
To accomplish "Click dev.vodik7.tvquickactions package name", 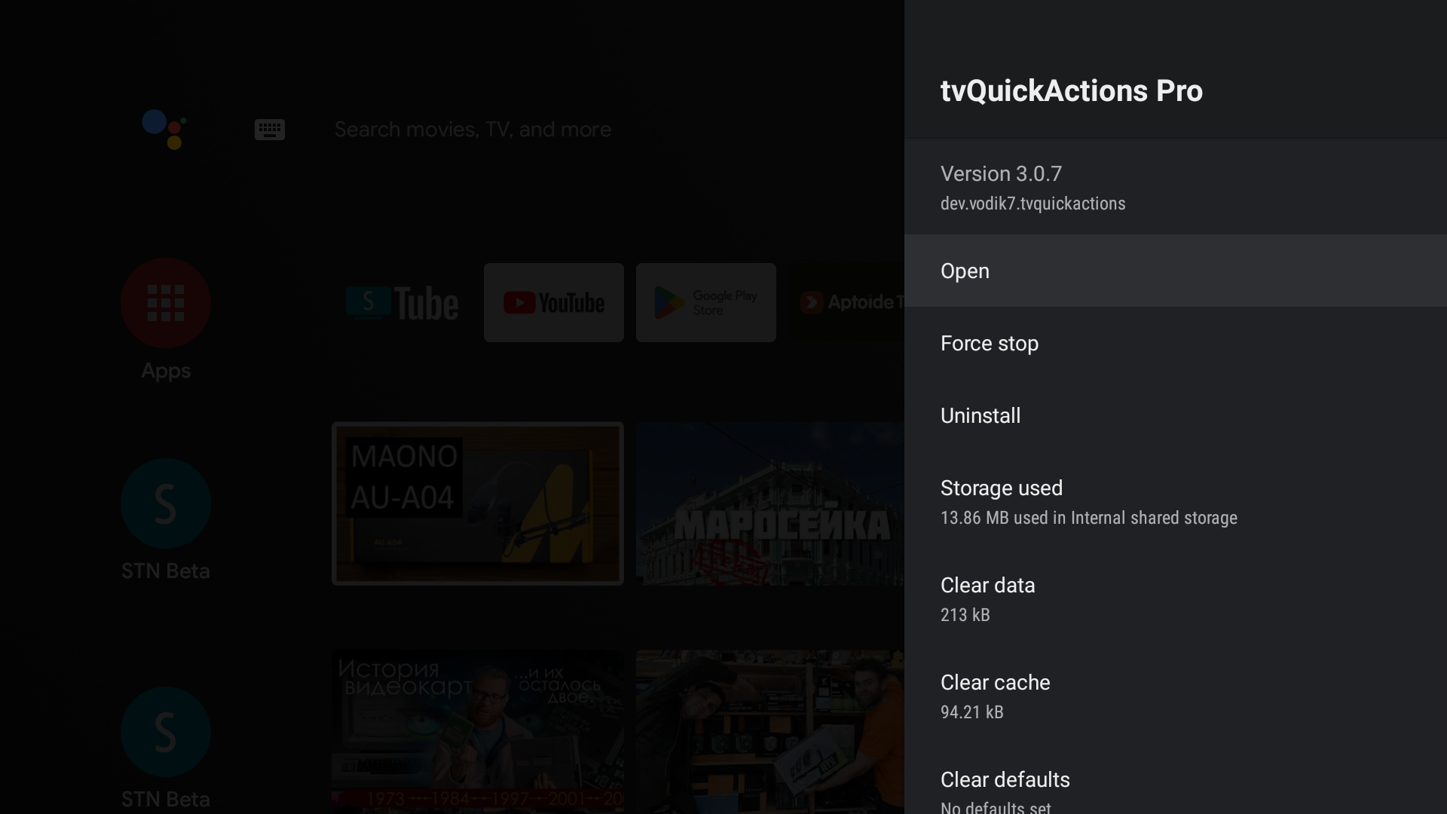I will tap(1032, 203).
